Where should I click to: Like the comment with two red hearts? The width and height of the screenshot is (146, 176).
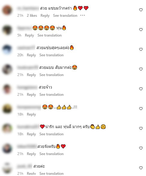(141, 10)
